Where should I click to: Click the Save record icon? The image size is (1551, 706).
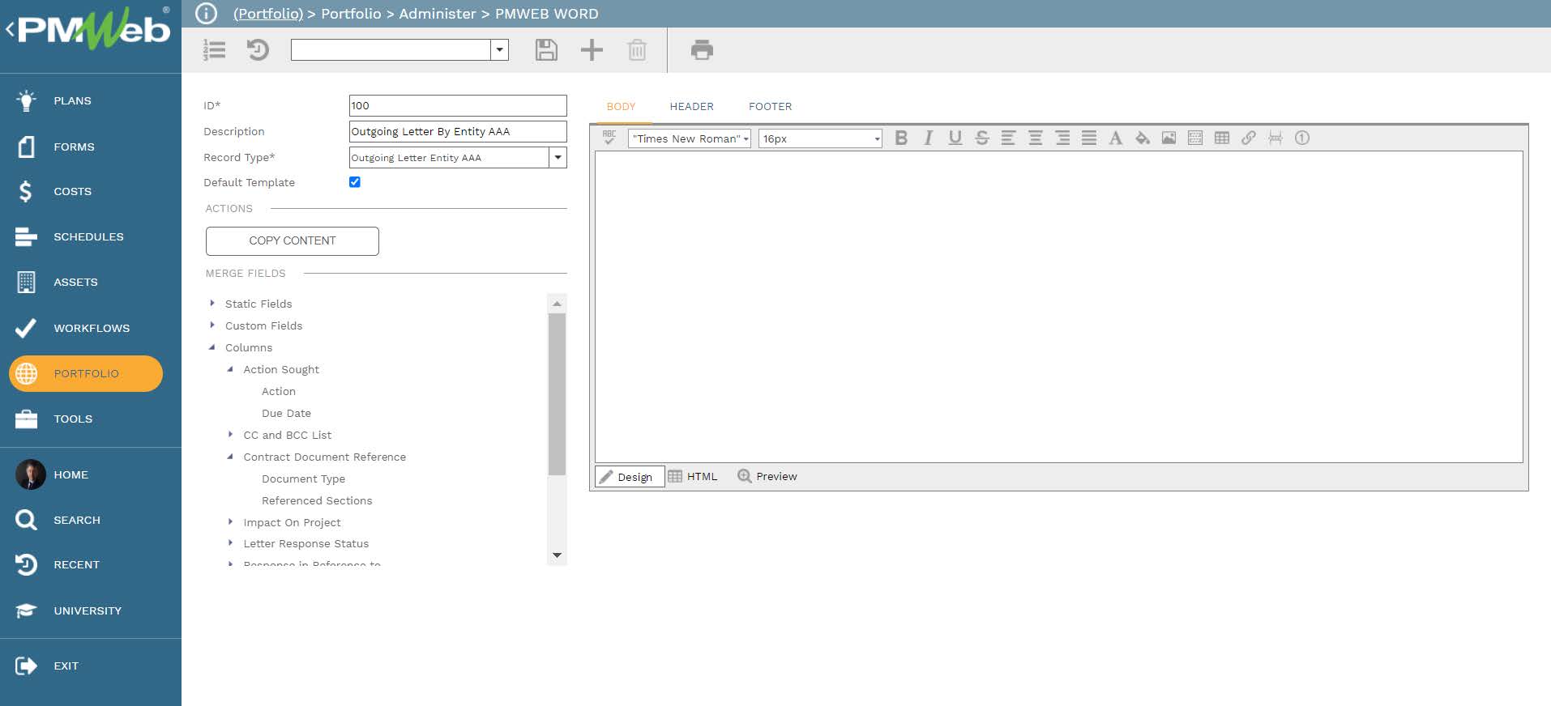coord(546,50)
